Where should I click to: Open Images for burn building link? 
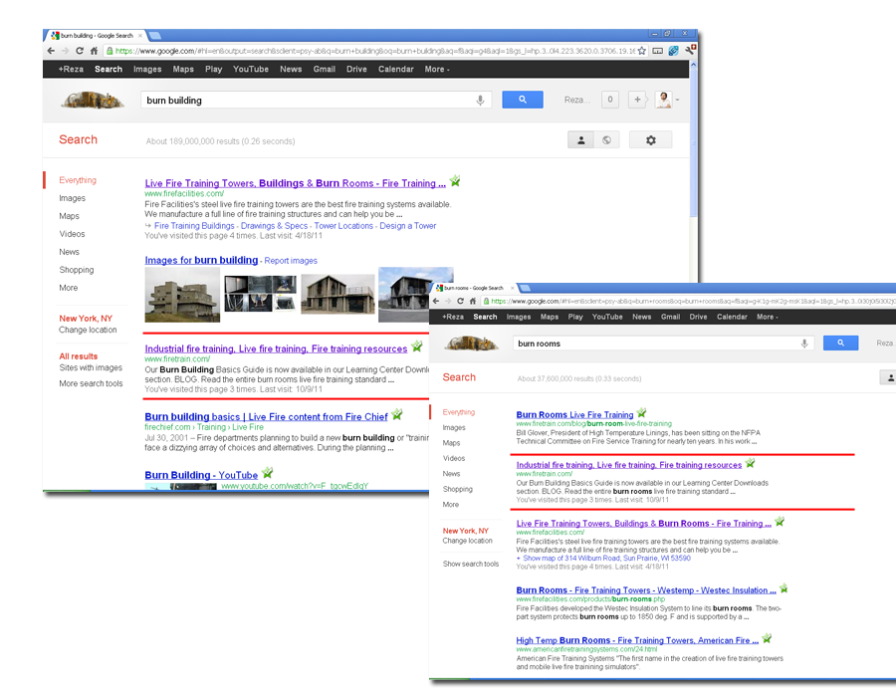tap(201, 260)
